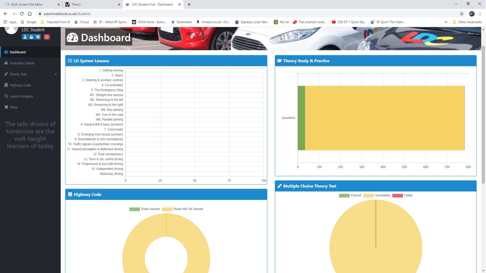Close the Multi-Screen Site Editor tab
Viewport: 486px width, 273px height.
[x=58, y=4]
